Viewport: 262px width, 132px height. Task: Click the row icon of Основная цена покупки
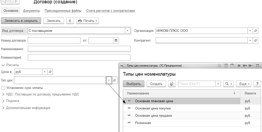click(x=129, y=108)
